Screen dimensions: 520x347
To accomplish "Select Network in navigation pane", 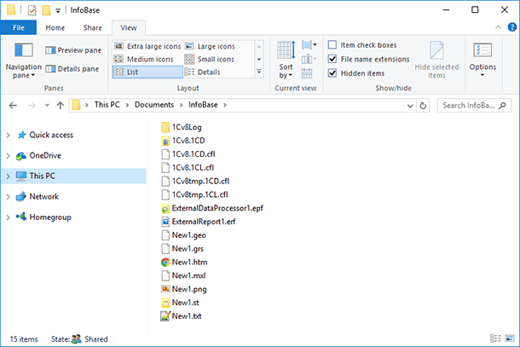I will point(38,197).
